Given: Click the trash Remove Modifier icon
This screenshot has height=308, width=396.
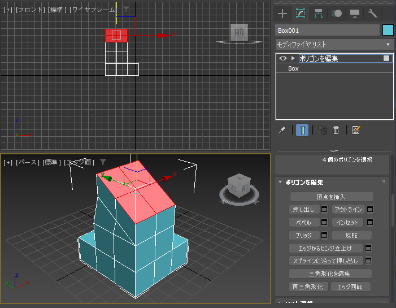Looking at the screenshot, I should click(x=336, y=130).
